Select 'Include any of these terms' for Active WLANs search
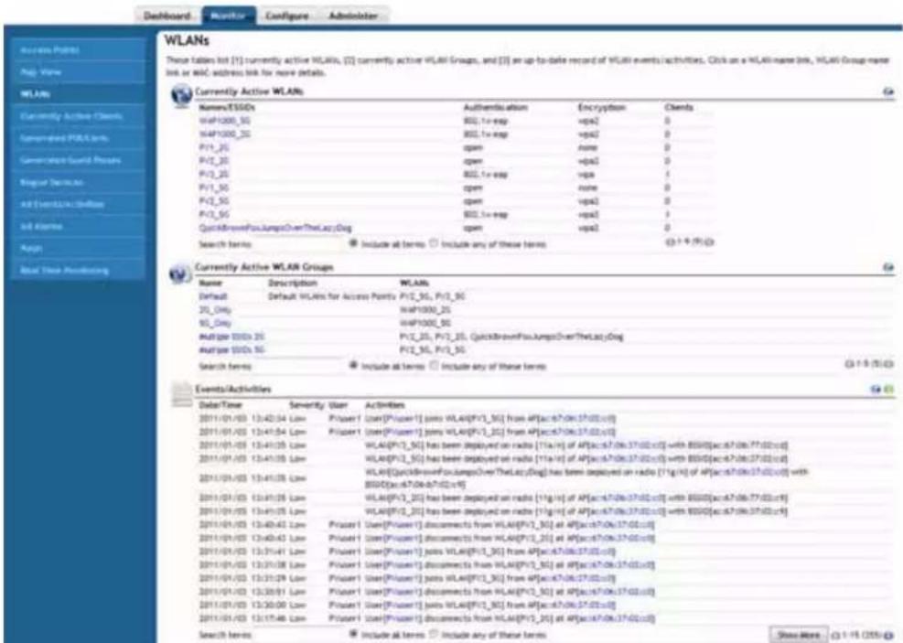Screen dimensions: 903x643 [x=434, y=243]
